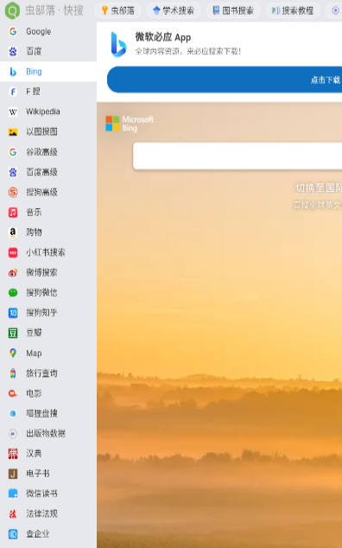Open the 豆瓣 green icon

[x=13, y=333]
